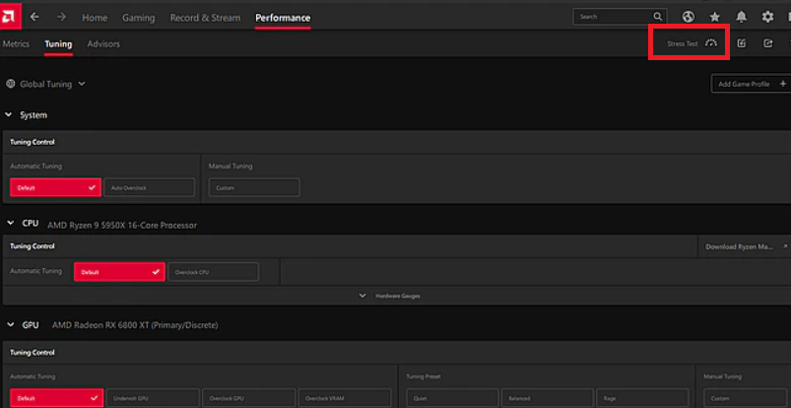Select CPU Default automatic tuning

pos(119,272)
